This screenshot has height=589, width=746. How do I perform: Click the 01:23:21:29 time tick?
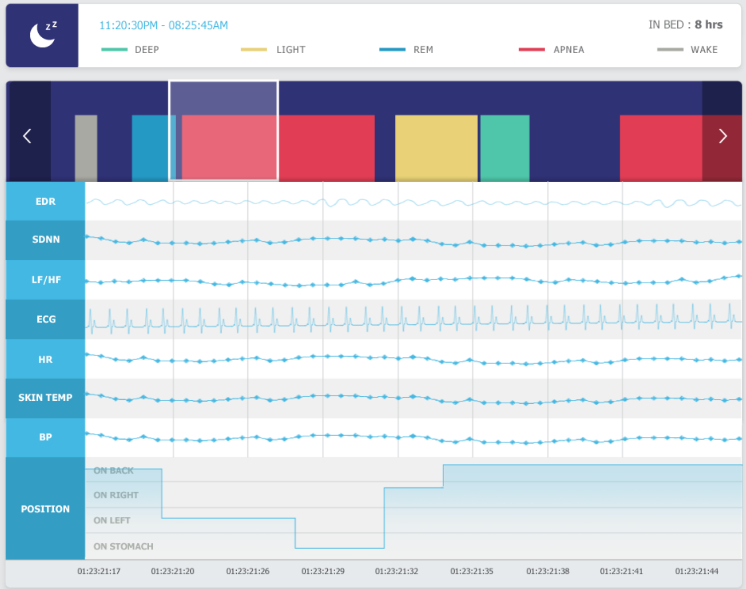323,571
